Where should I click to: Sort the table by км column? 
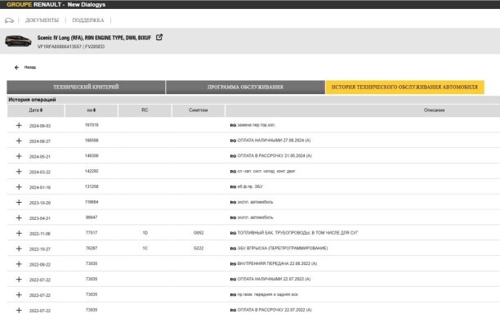pyautogui.click(x=92, y=110)
